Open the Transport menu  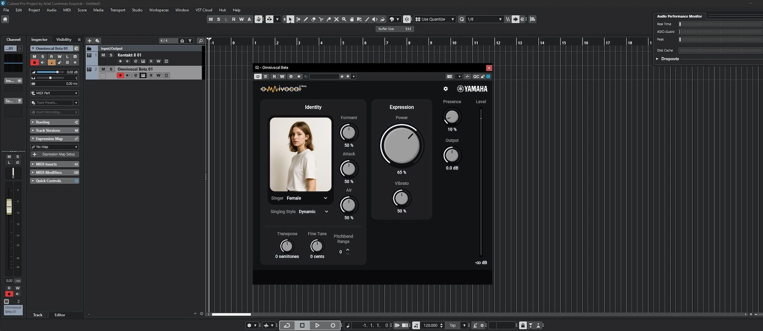(x=117, y=10)
